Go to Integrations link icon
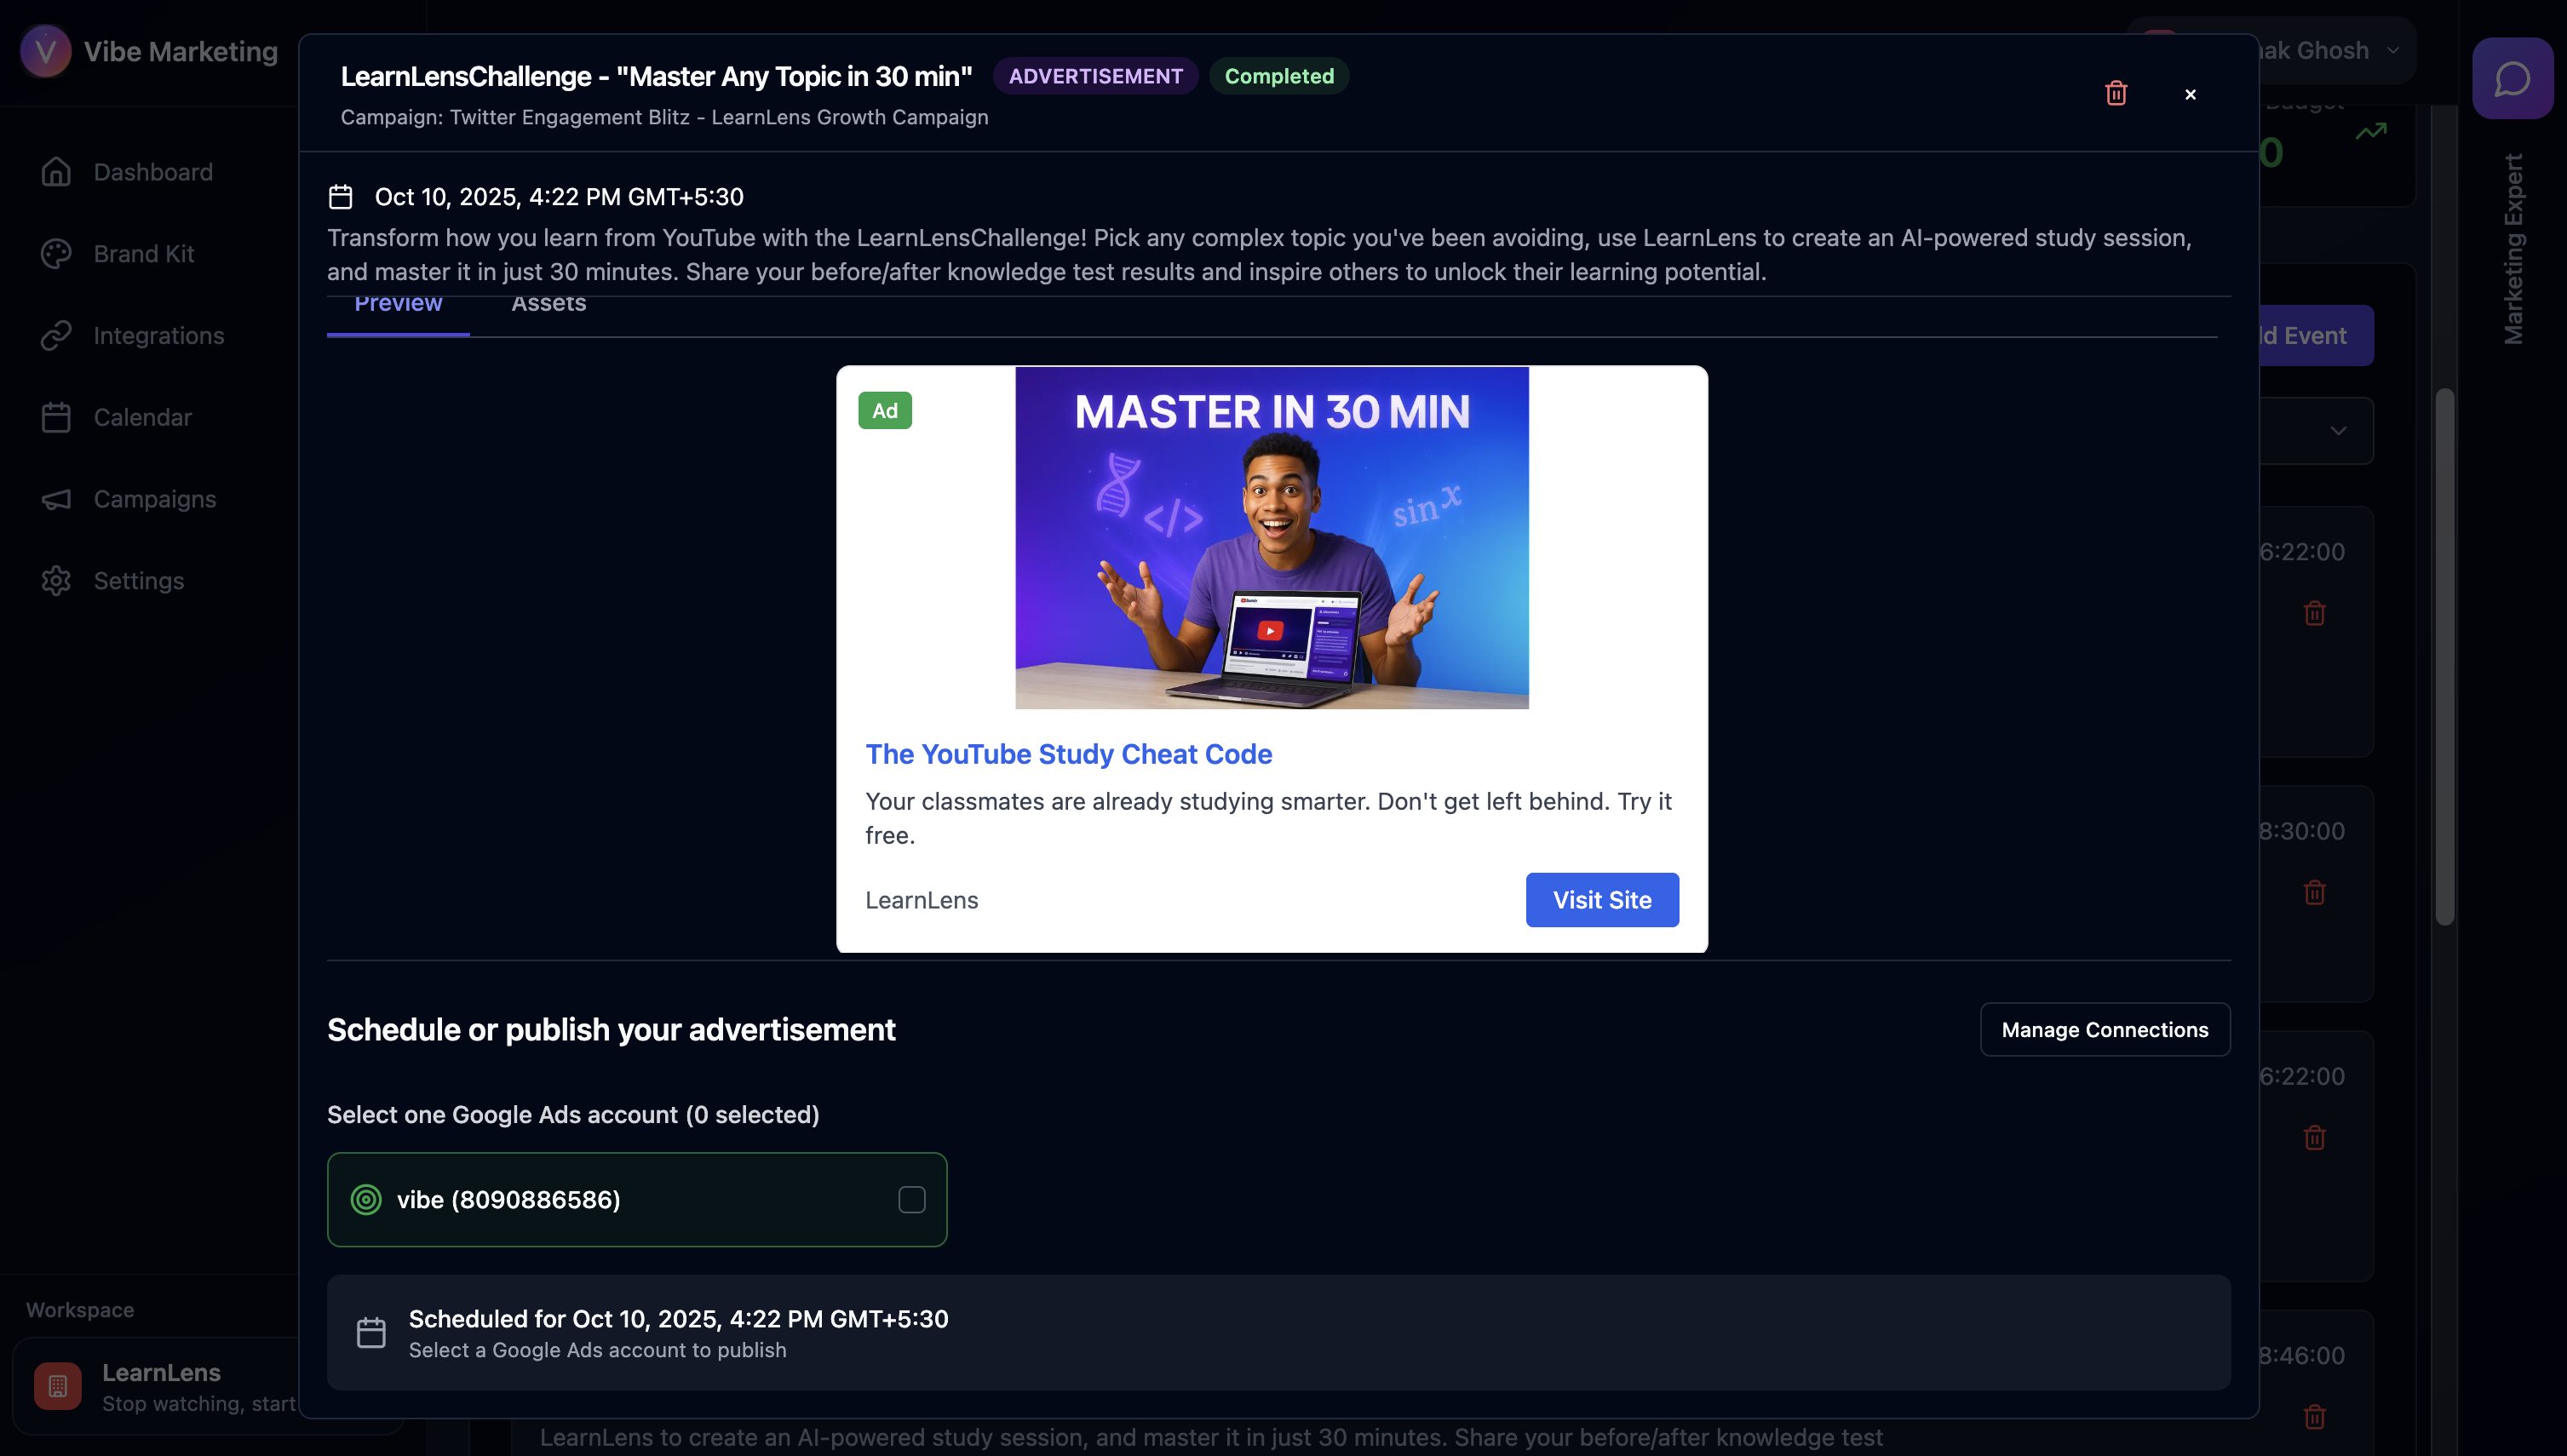 (56, 336)
